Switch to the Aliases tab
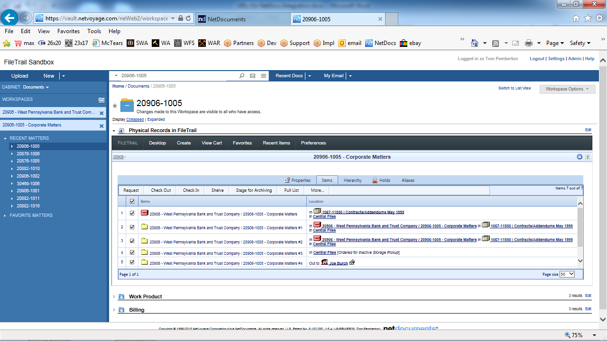Image resolution: width=607 pixels, height=341 pixels. pos(408,180)
